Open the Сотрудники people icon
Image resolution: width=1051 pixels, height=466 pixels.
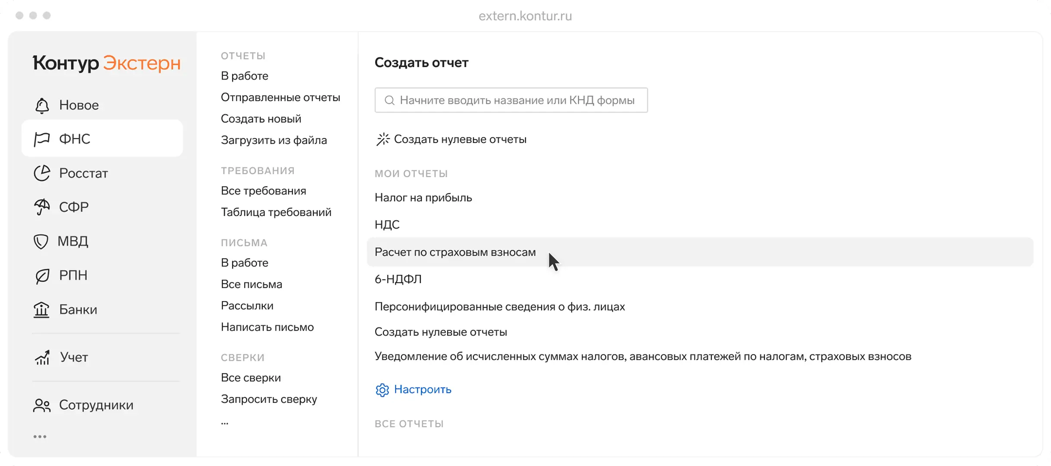tap(42, 405)
